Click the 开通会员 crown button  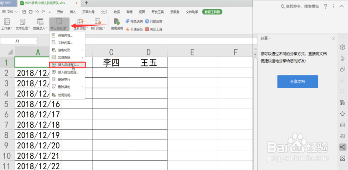coord(134,29)
